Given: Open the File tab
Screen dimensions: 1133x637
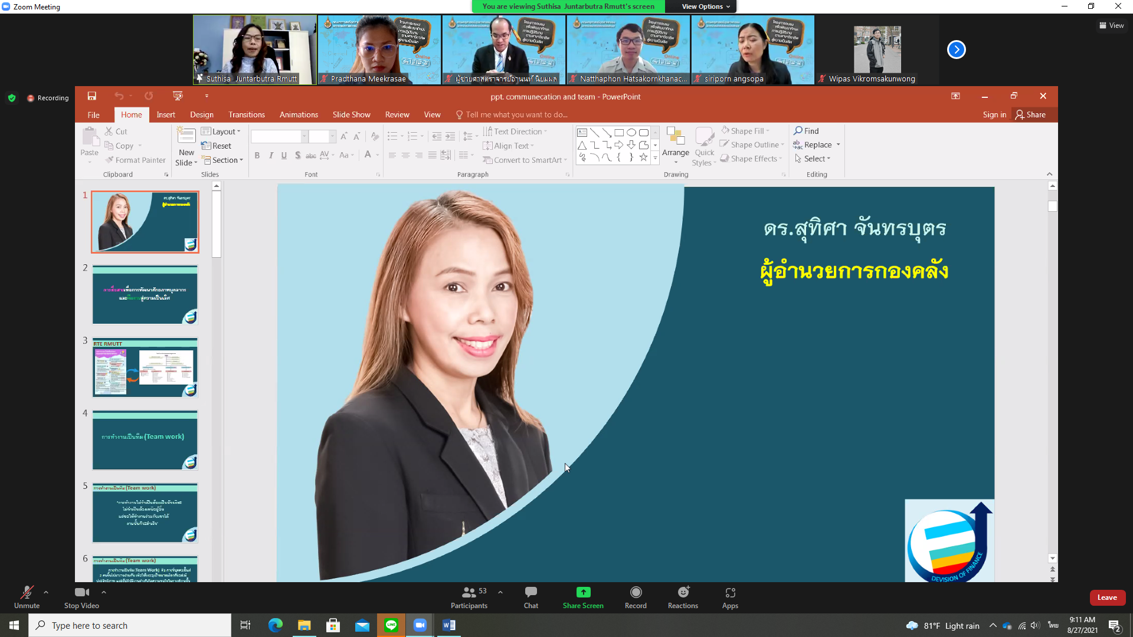Looking at the screenshot, I should pos(93,114).
